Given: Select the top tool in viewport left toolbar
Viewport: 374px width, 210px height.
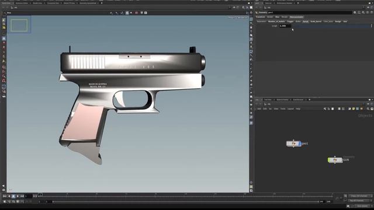Looking at the screenshot, I should 4,20.
